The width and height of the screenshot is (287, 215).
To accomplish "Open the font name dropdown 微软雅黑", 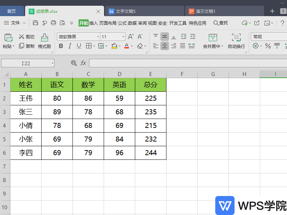I will point(98,37).
